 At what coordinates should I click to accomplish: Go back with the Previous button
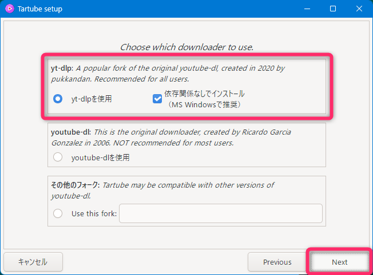[x=277, y=262]
